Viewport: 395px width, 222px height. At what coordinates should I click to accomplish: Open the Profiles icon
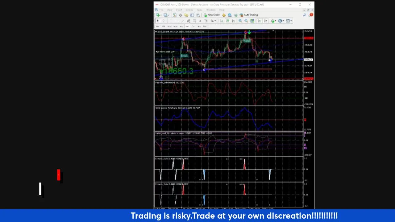coord(166,15)
